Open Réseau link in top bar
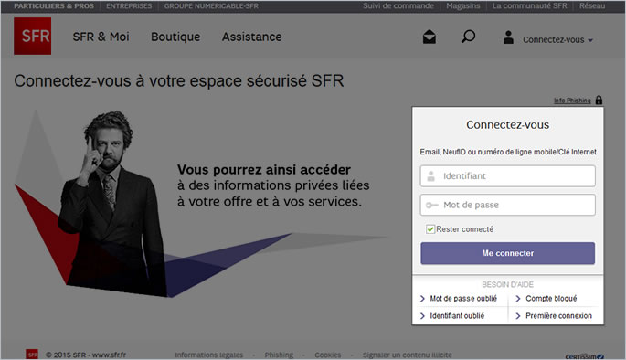The width and height of the screenshot is (626, 360). [x=592, y=6]
